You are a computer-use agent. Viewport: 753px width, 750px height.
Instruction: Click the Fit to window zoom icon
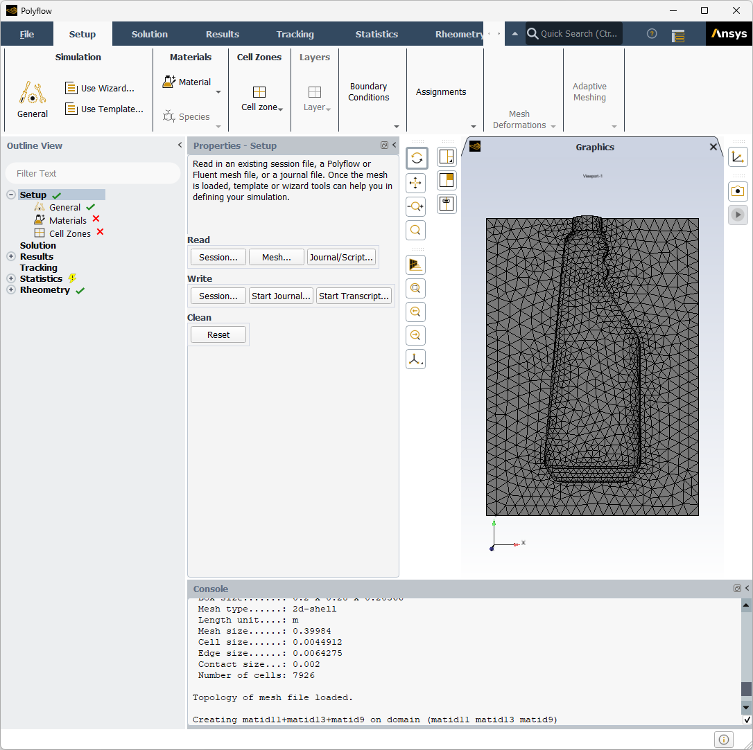click(416, 288)
